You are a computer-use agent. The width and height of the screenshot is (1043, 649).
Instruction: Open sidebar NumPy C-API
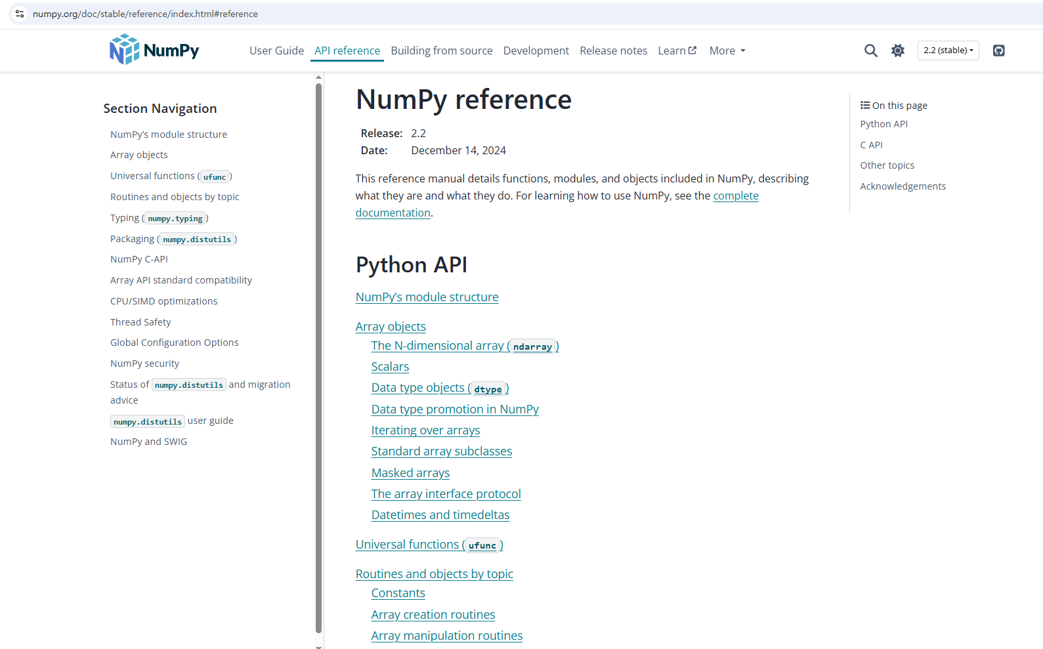(x=139, y=259)
